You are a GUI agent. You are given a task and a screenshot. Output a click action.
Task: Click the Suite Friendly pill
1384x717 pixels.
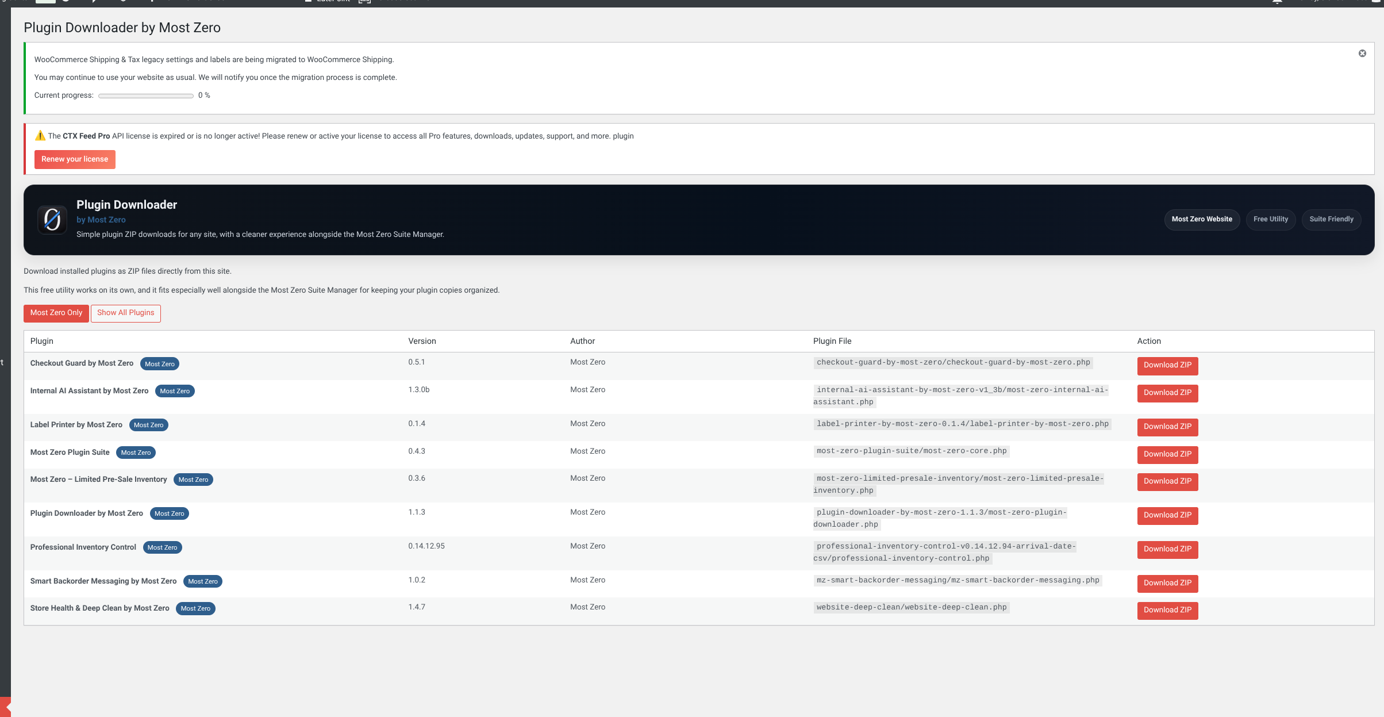(x=1331, y=219)
